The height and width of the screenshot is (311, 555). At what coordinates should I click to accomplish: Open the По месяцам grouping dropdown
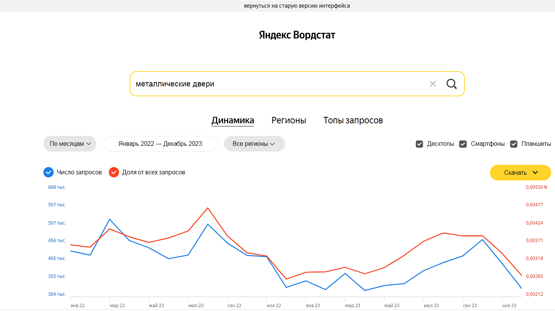(70, 144)
